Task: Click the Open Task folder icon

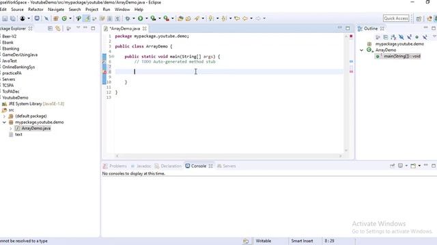Action: pos(188,18)
